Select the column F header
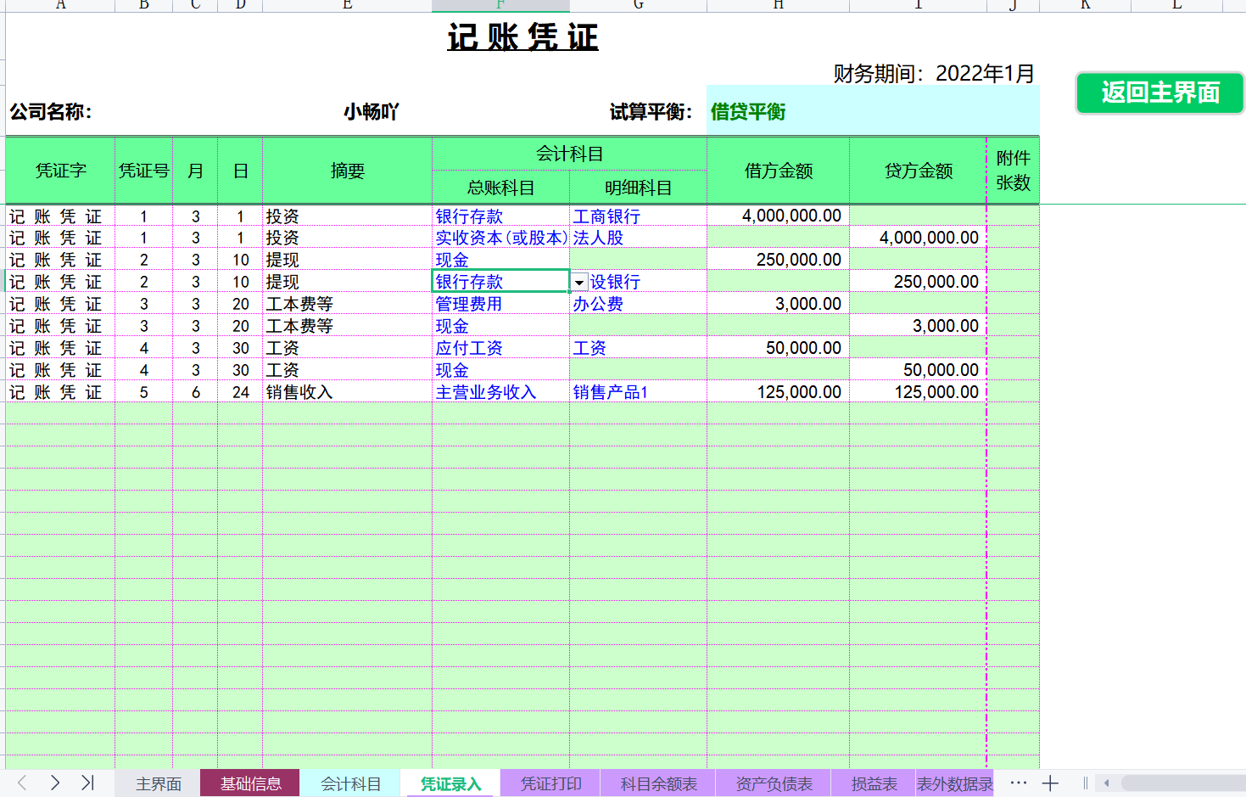Image resolution: width=1246 pixels, height=797 pixels. [500, 6]
